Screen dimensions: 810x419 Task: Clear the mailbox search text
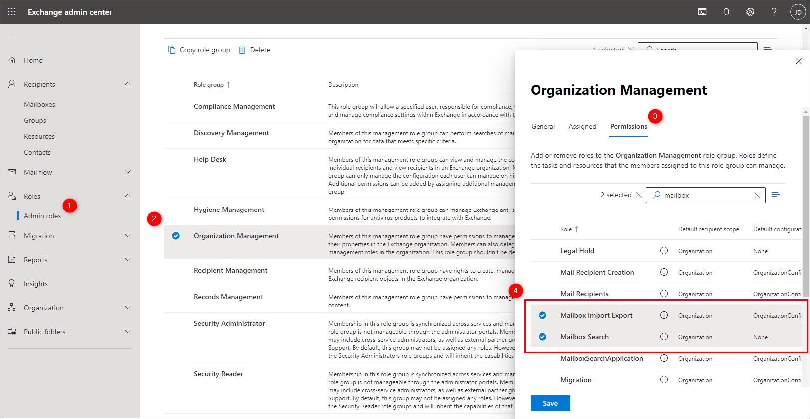click(757, 195)
